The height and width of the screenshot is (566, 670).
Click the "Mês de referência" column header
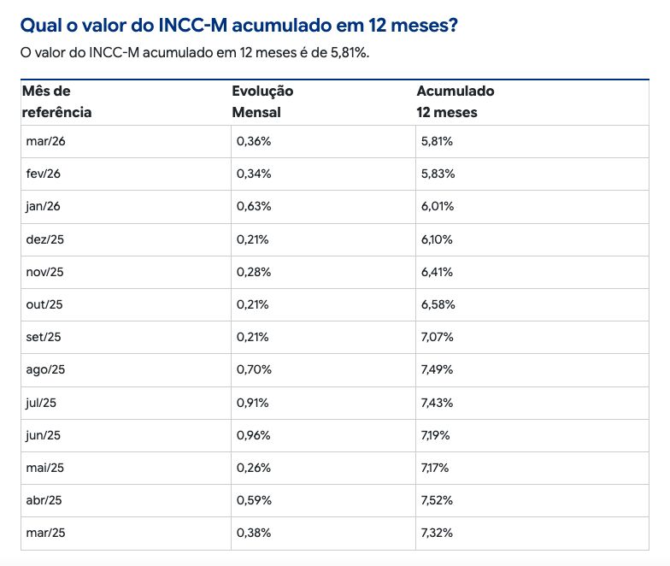pyautogui.click(x=56, y=102)
